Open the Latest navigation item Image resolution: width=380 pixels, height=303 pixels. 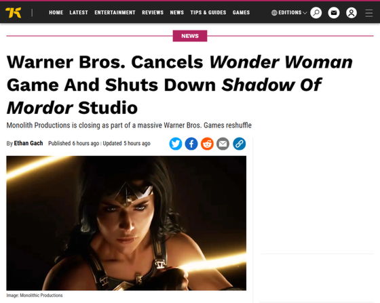(x=79, y=13)
